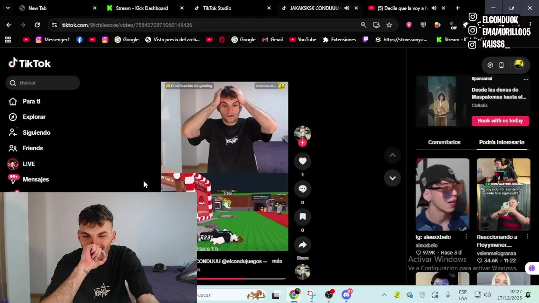Open the Civitatis sponsored ad thumbnail
The image size is (539, 303).
(x=442, y=101)
